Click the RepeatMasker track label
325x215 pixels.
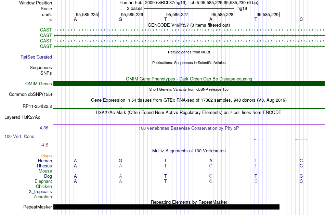click(38, 207)
